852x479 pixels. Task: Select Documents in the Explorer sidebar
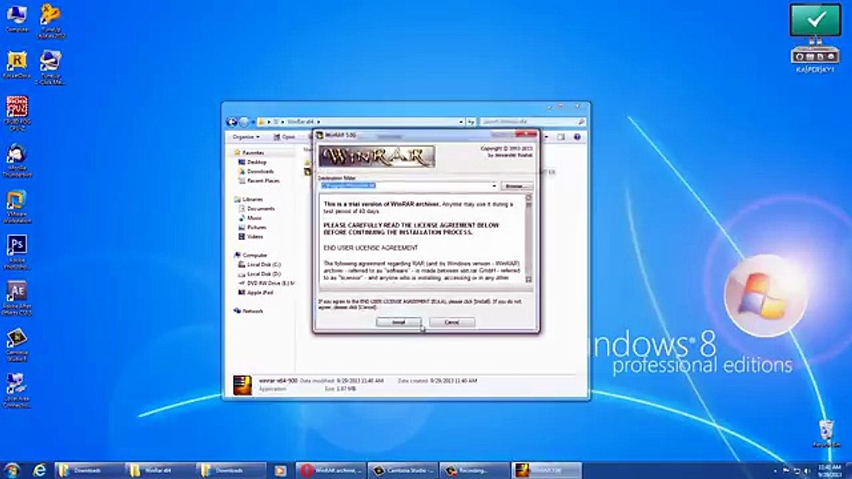[256, 208]
